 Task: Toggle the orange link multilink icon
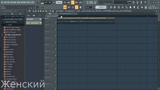[x=76, y=7]
